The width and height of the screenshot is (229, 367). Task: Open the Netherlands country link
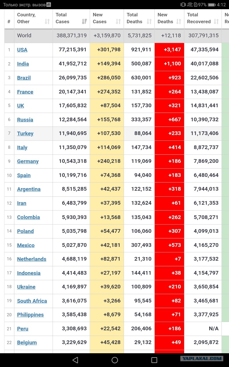point(32,259)
